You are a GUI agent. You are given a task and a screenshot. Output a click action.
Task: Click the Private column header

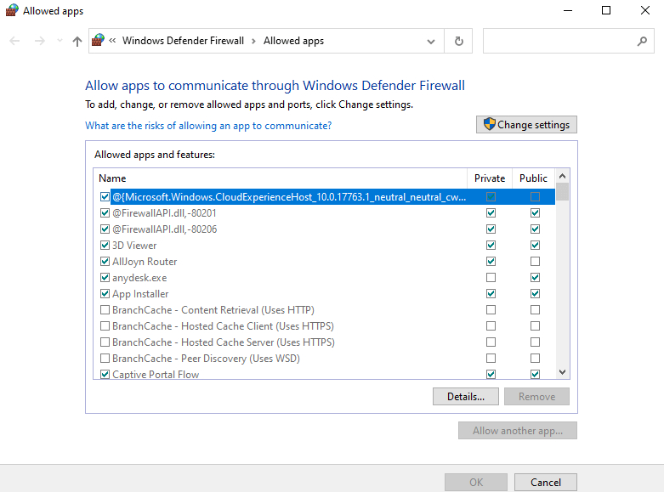coord(490,178)
